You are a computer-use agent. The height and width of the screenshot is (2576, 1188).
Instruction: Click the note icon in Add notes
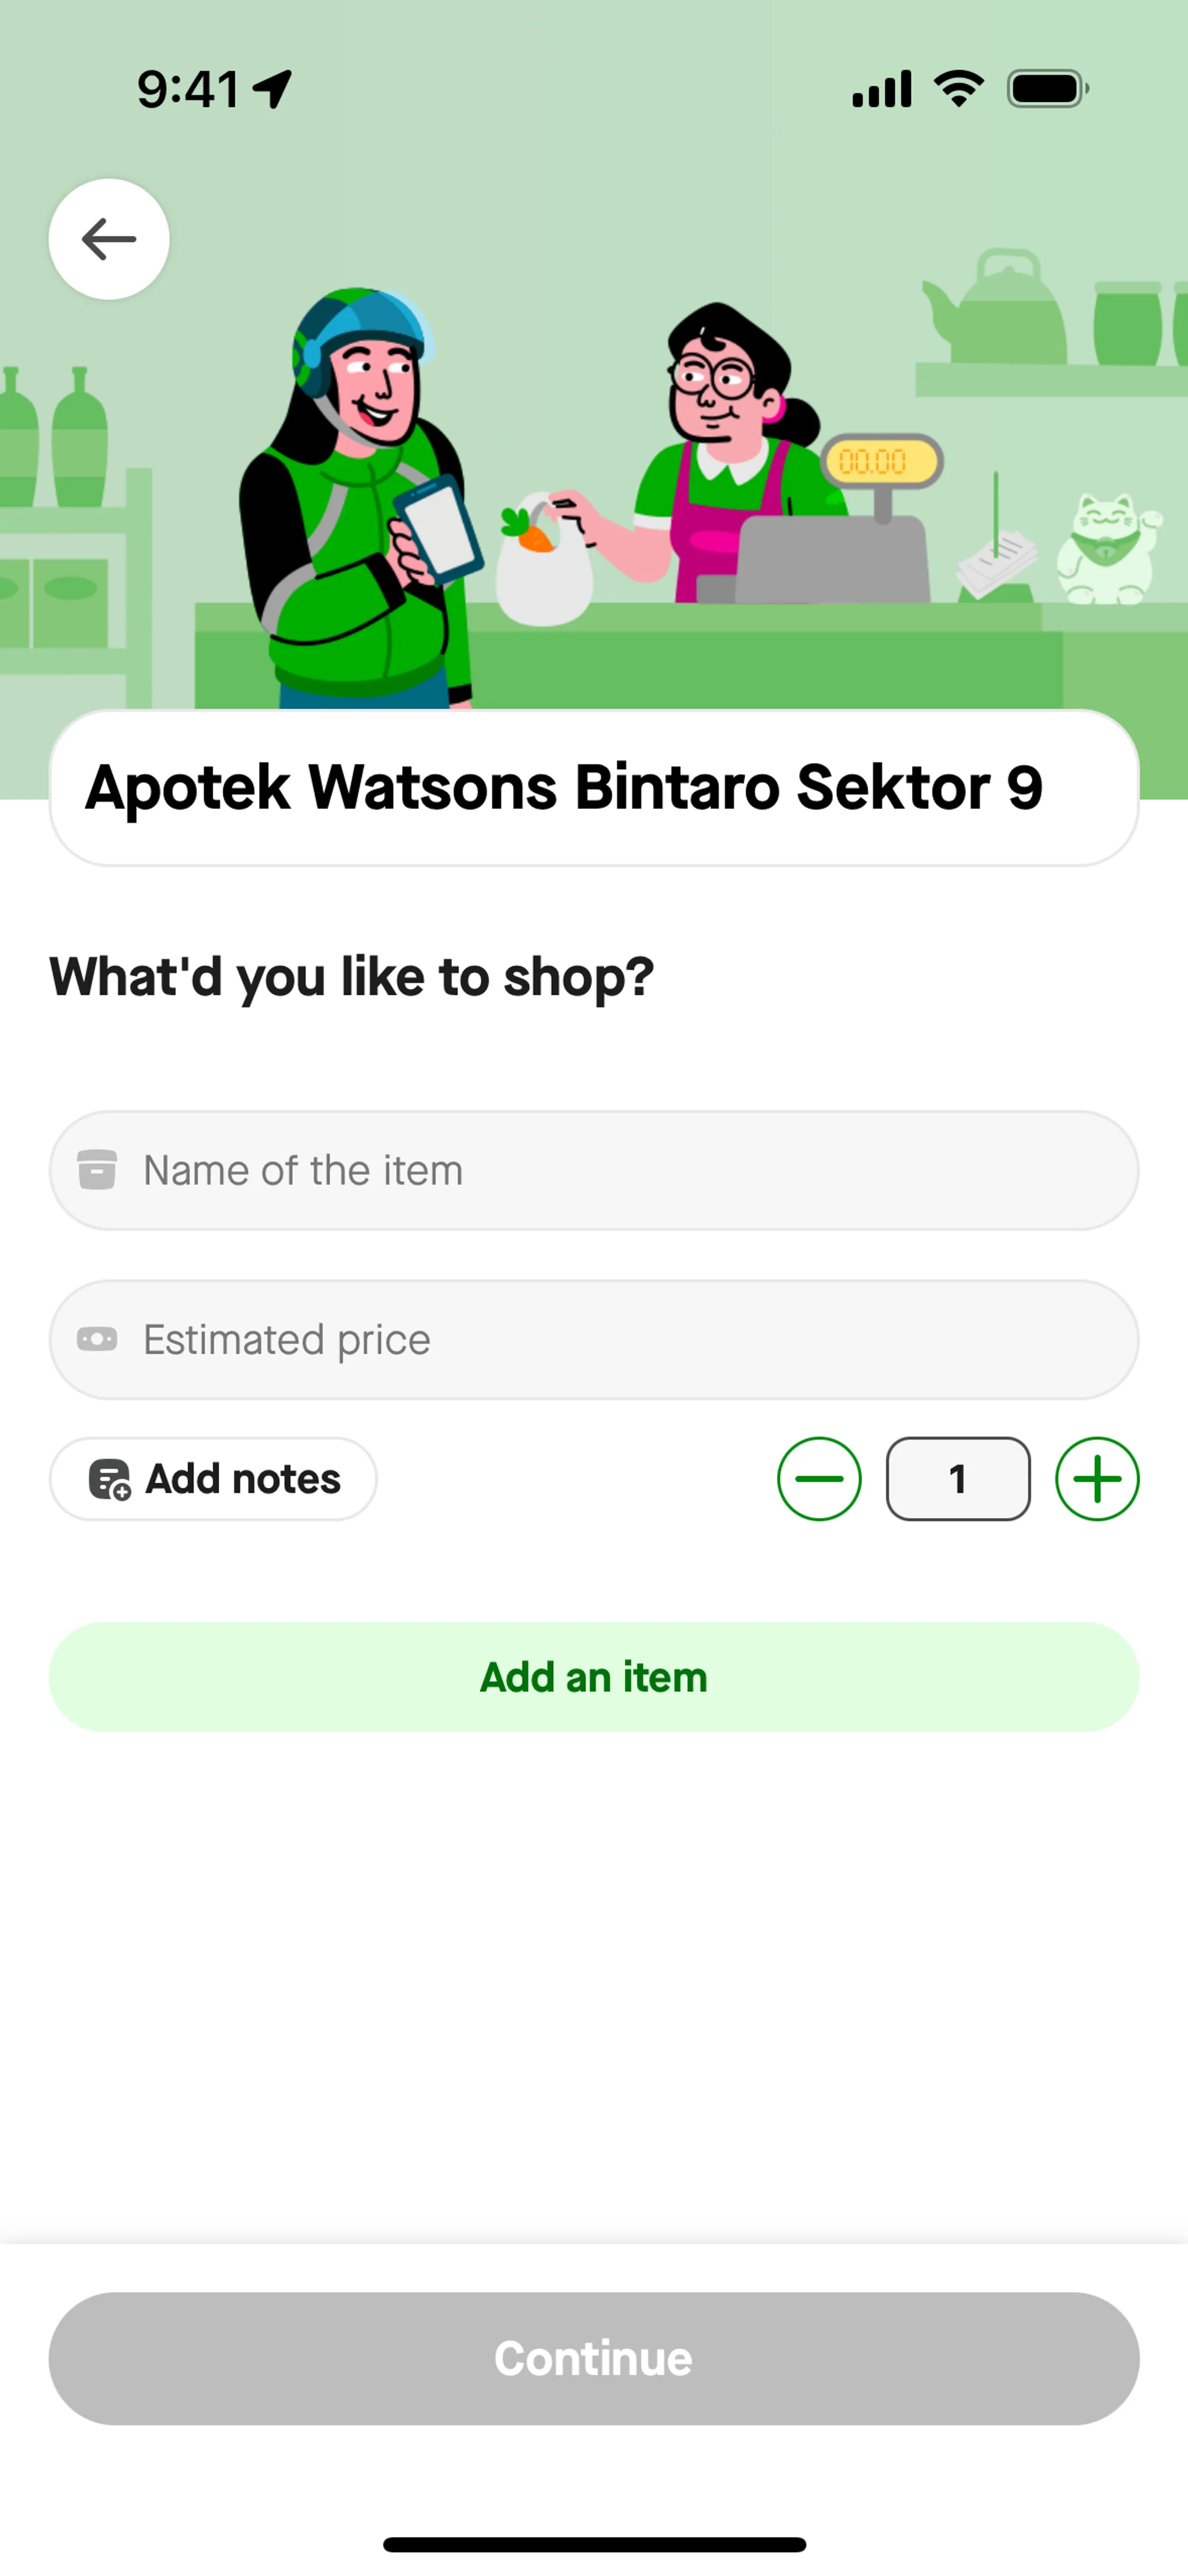click(109, 1479)
